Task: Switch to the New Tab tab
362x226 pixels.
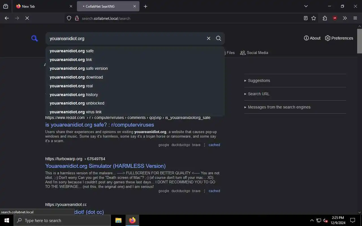Action: (44, 6)
